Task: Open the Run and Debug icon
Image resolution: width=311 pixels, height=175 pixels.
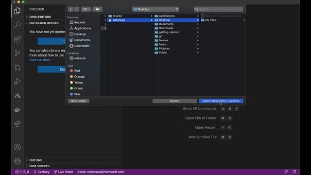Action: (17, 82)
